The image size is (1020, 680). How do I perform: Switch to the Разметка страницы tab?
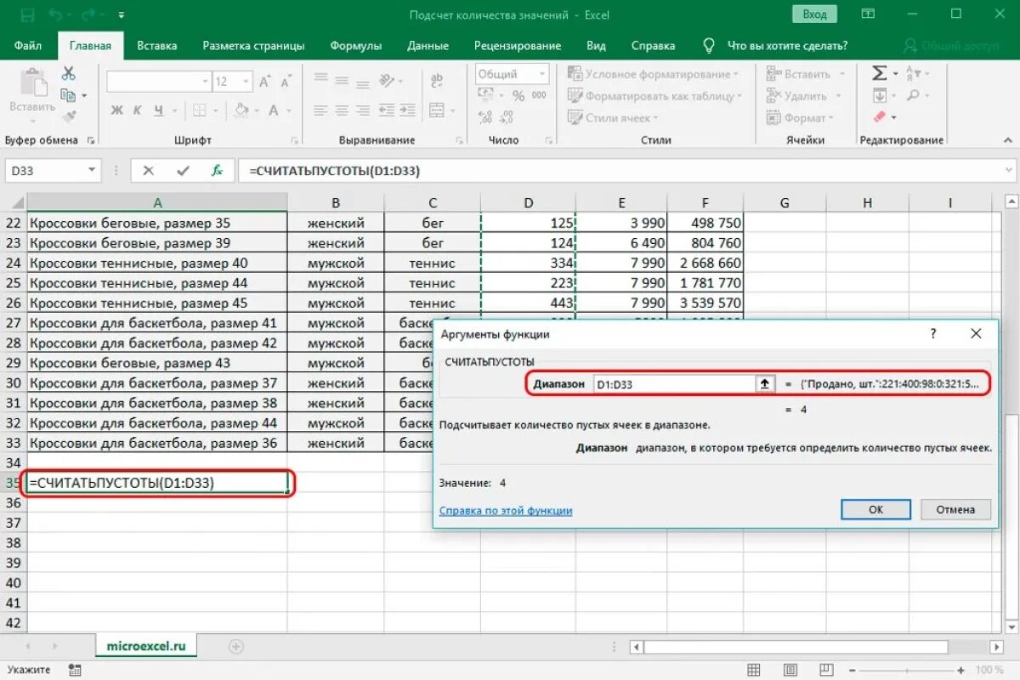pos(253,46)
